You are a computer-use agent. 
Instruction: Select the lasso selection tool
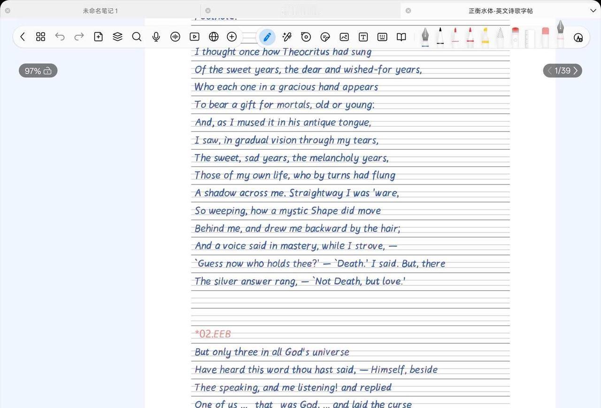[306, 37]
